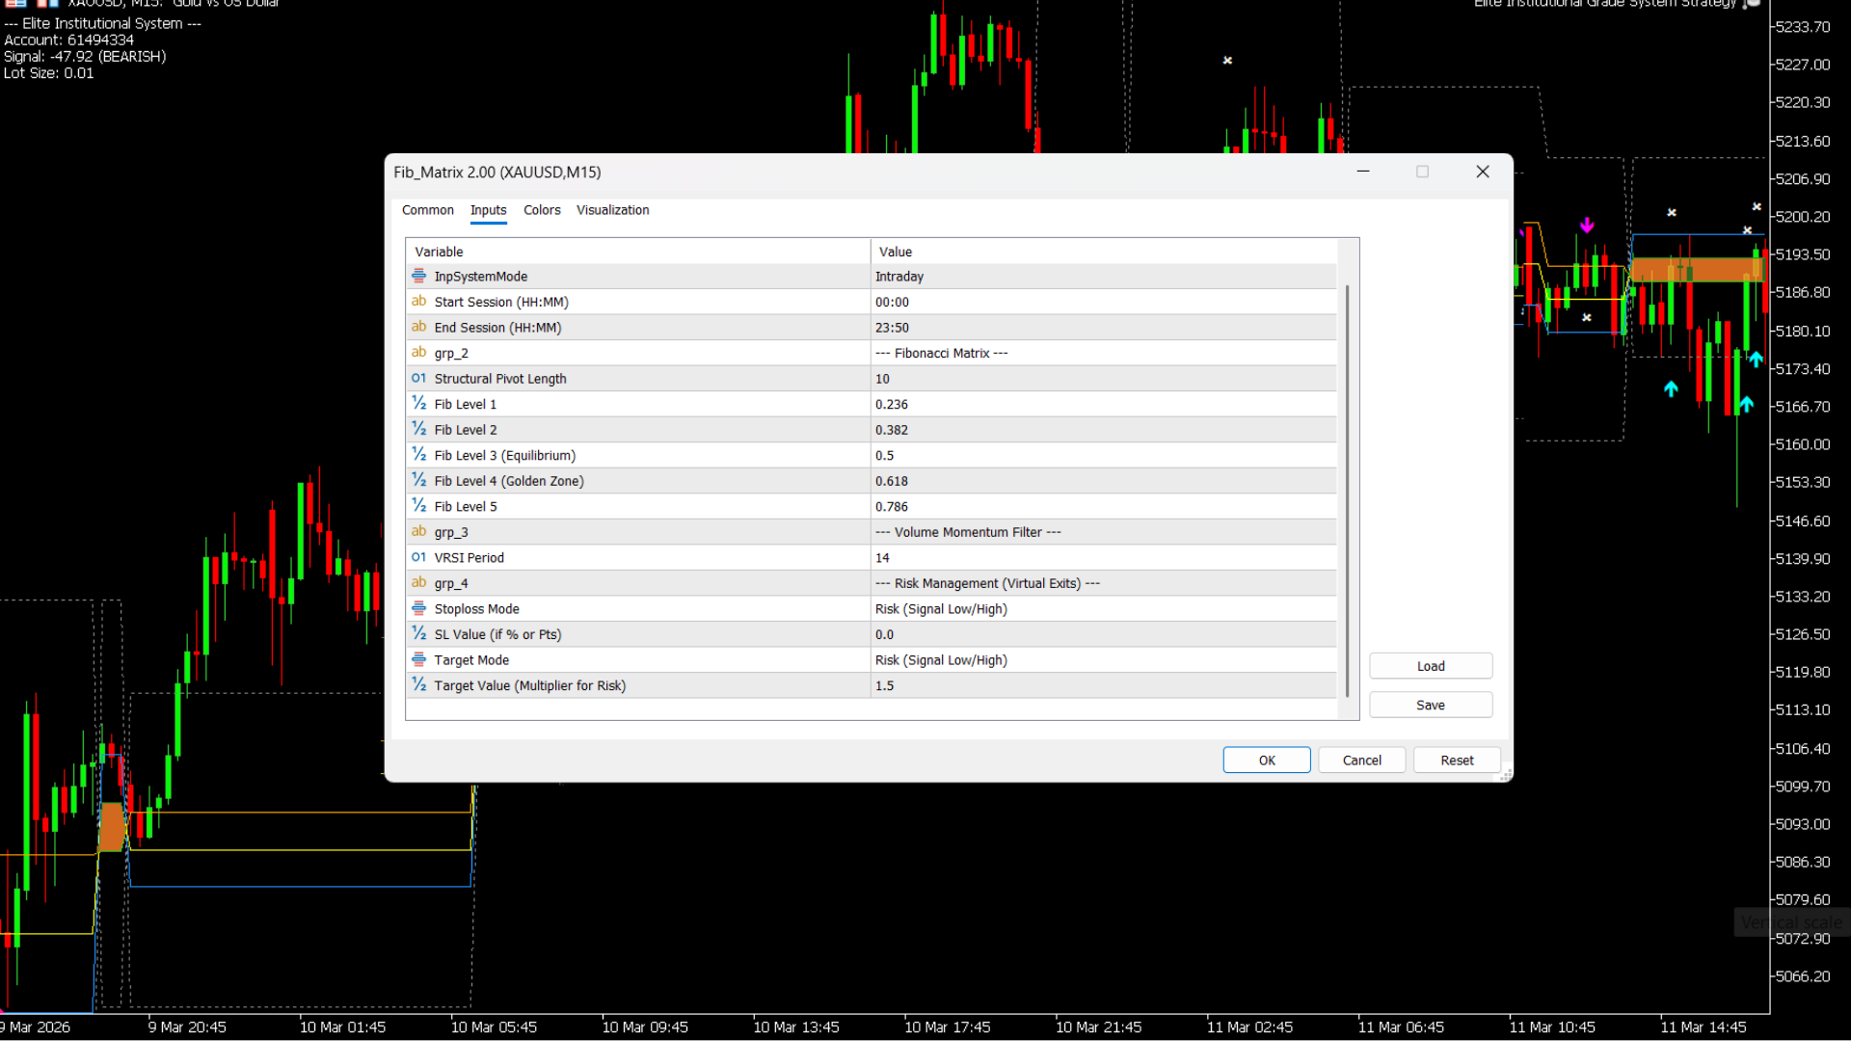The width and height of the screenshot is (1851, 1041).
Task: Click the Reset button
Action: 1456,761
